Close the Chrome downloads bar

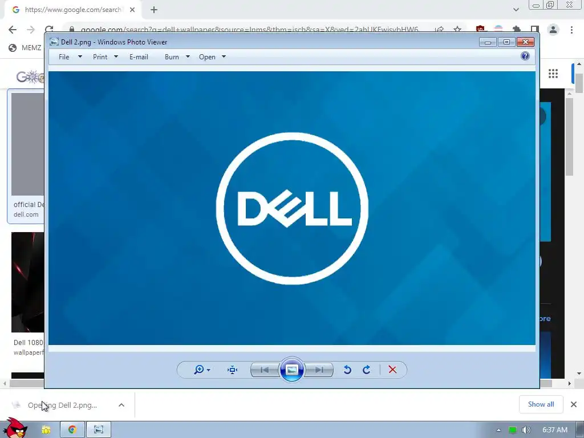click(x=574, y=404)
